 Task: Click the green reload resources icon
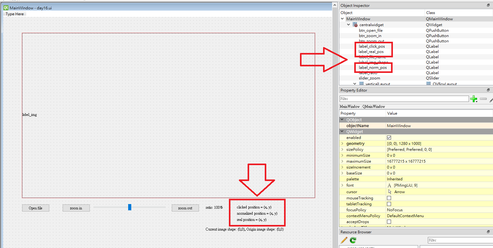[353, 240]
